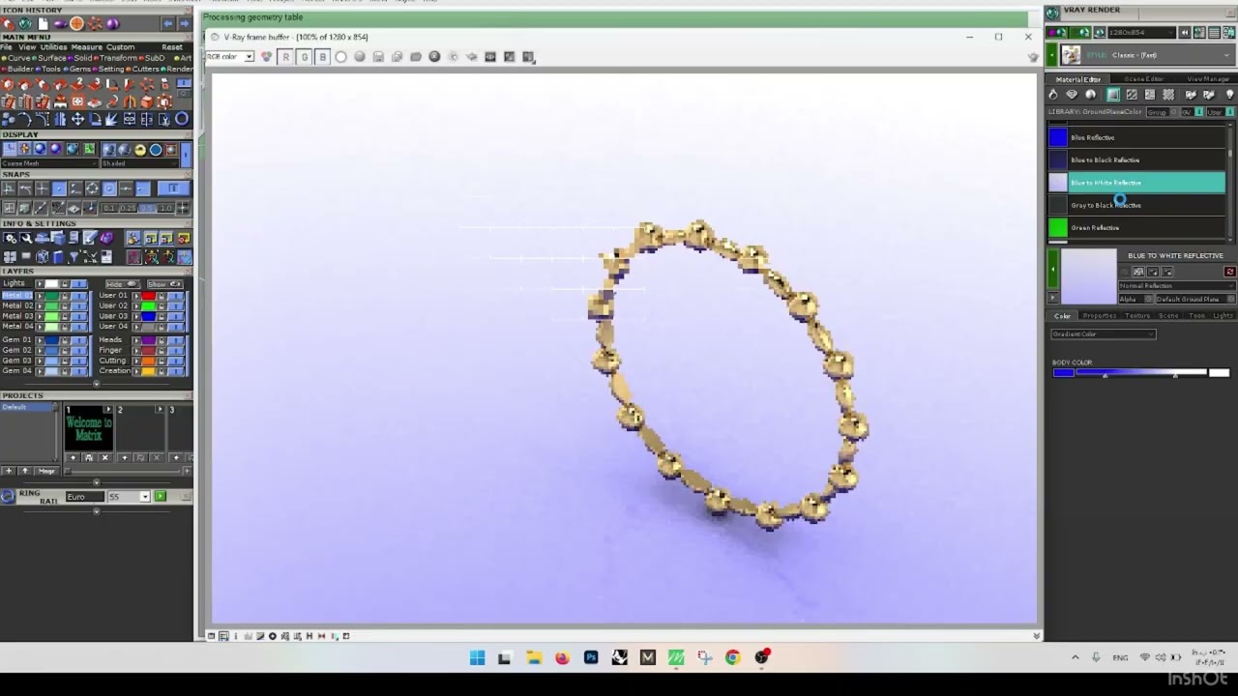The width and height of the screenshot is (1238, 696).
Task: Click the forward arrow in Icon History
Action: point(184,23)
